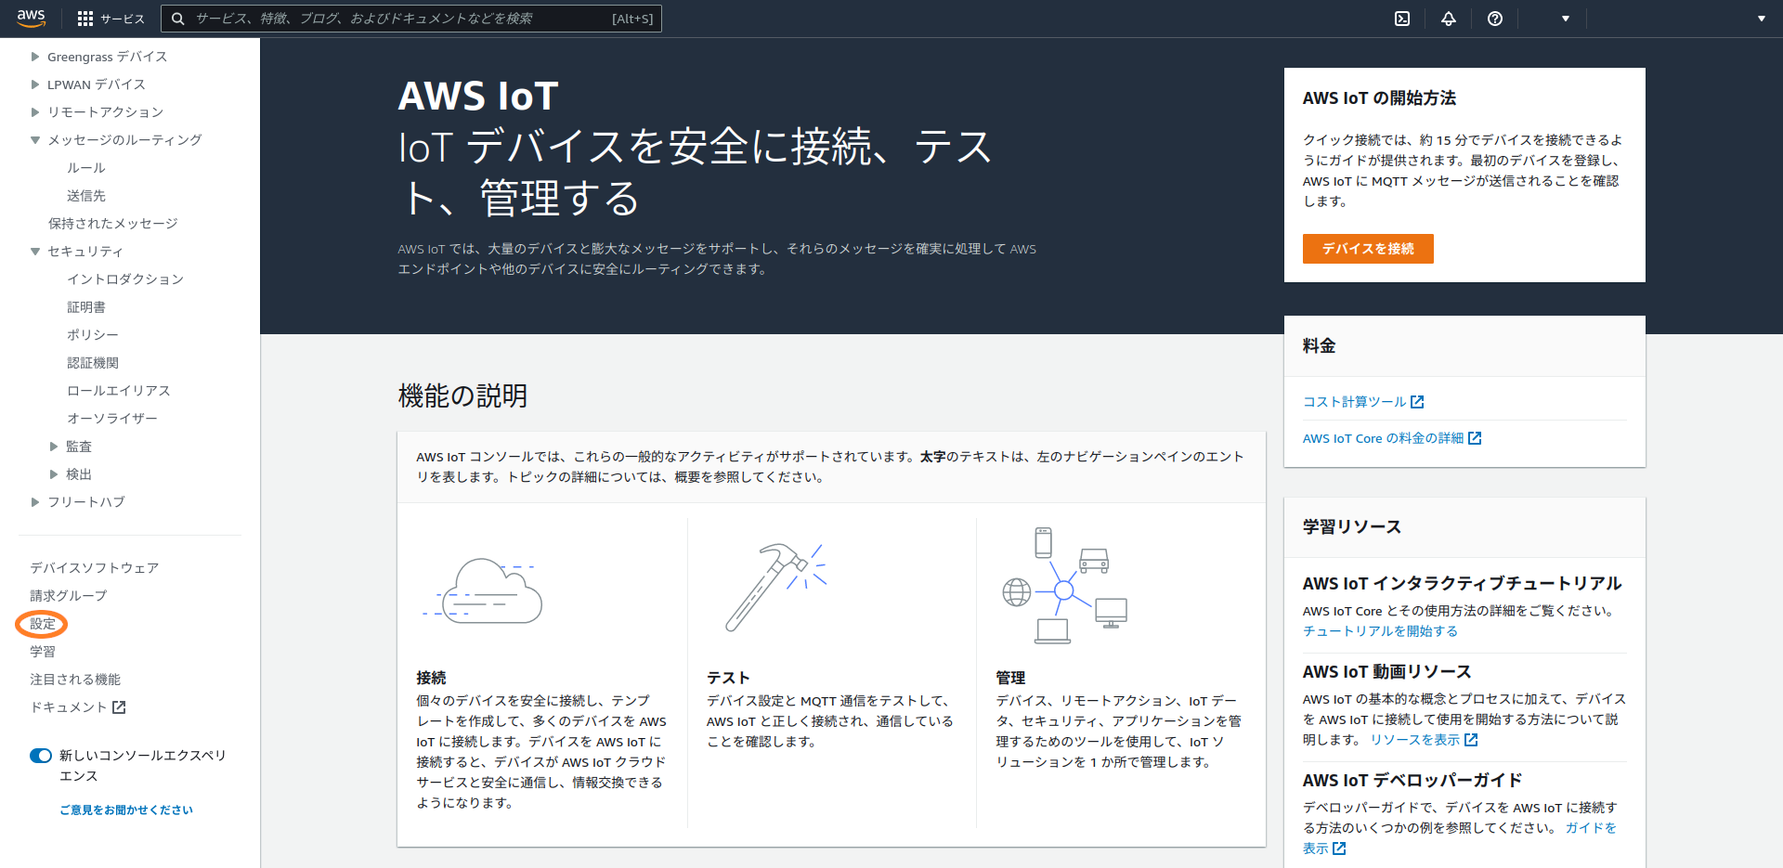The height and width of the screenshot is (868, 1783).
Task: Click the 管理 device network illustration
Action: [x=1064, y=586]
